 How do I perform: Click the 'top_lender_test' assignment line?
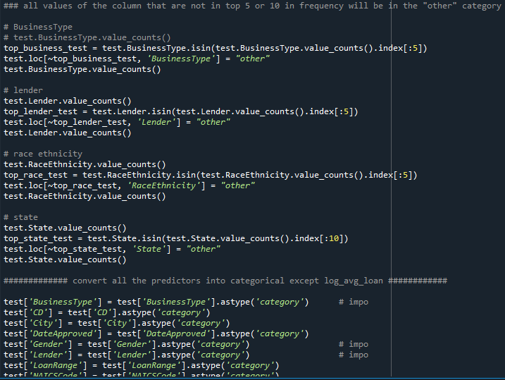[181, 112]
